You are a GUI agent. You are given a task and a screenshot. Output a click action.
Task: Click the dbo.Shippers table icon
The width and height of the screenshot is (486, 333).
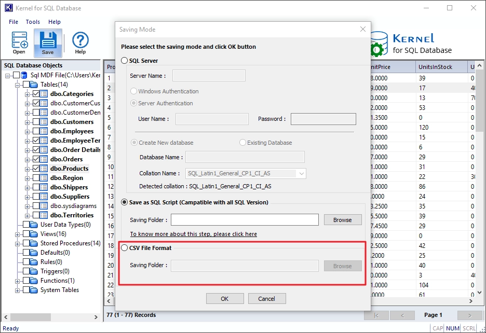[44, 187]
